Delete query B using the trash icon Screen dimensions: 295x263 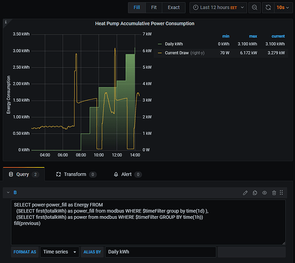(x=274, y=192)
